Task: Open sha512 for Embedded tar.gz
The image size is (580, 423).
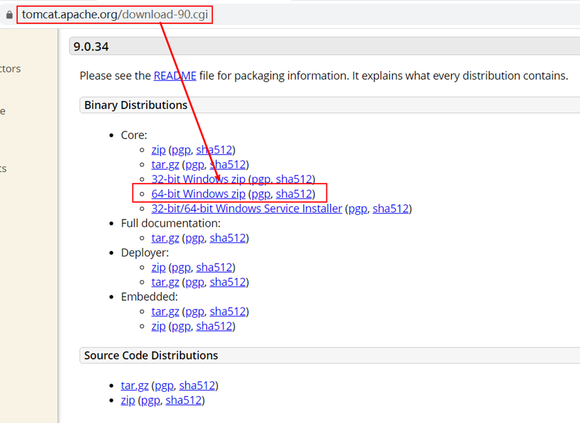Action: coord(228,311)
